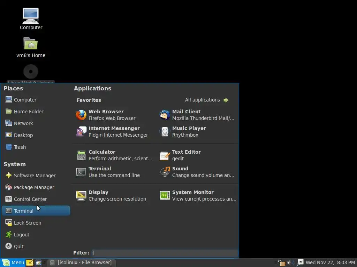357x267 pixels.
Task: Click the Quit power icon
Action: [9, 246]
